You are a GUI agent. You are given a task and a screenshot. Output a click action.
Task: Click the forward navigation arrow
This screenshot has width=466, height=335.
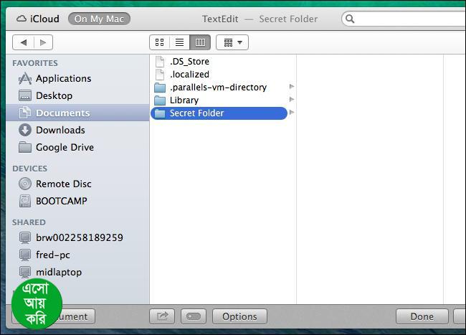coord(43,42)
